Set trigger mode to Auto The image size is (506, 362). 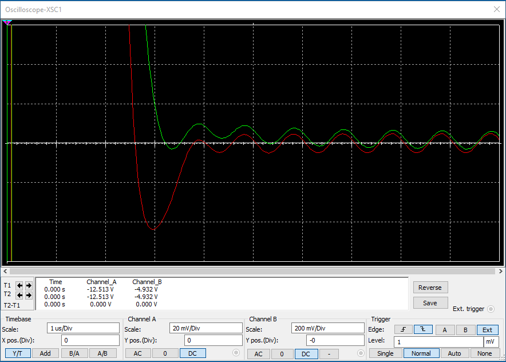pos(454,353)
